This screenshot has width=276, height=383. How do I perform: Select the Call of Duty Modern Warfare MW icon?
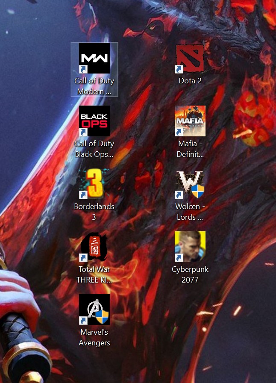(x=94, y=58)
